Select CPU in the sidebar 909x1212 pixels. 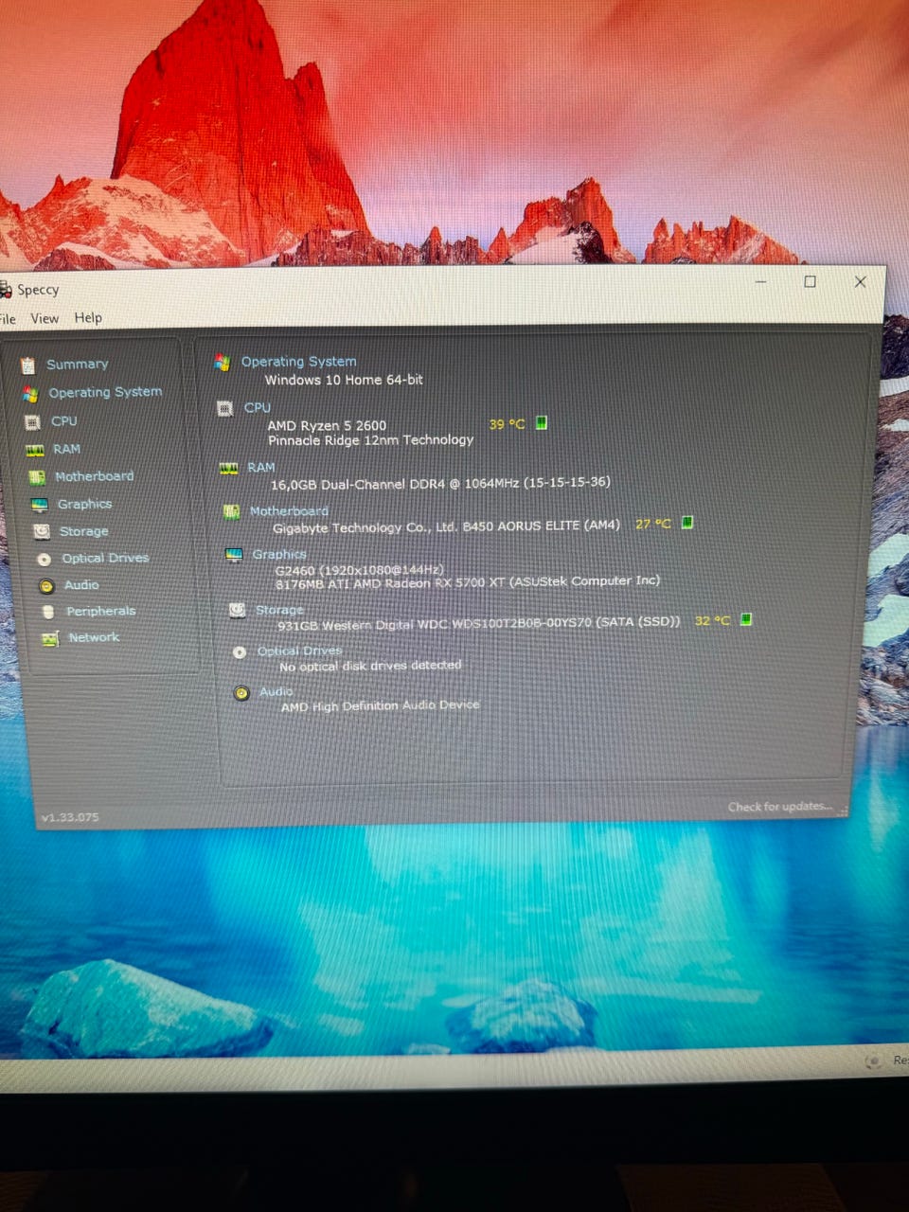[x=64, y=421]
